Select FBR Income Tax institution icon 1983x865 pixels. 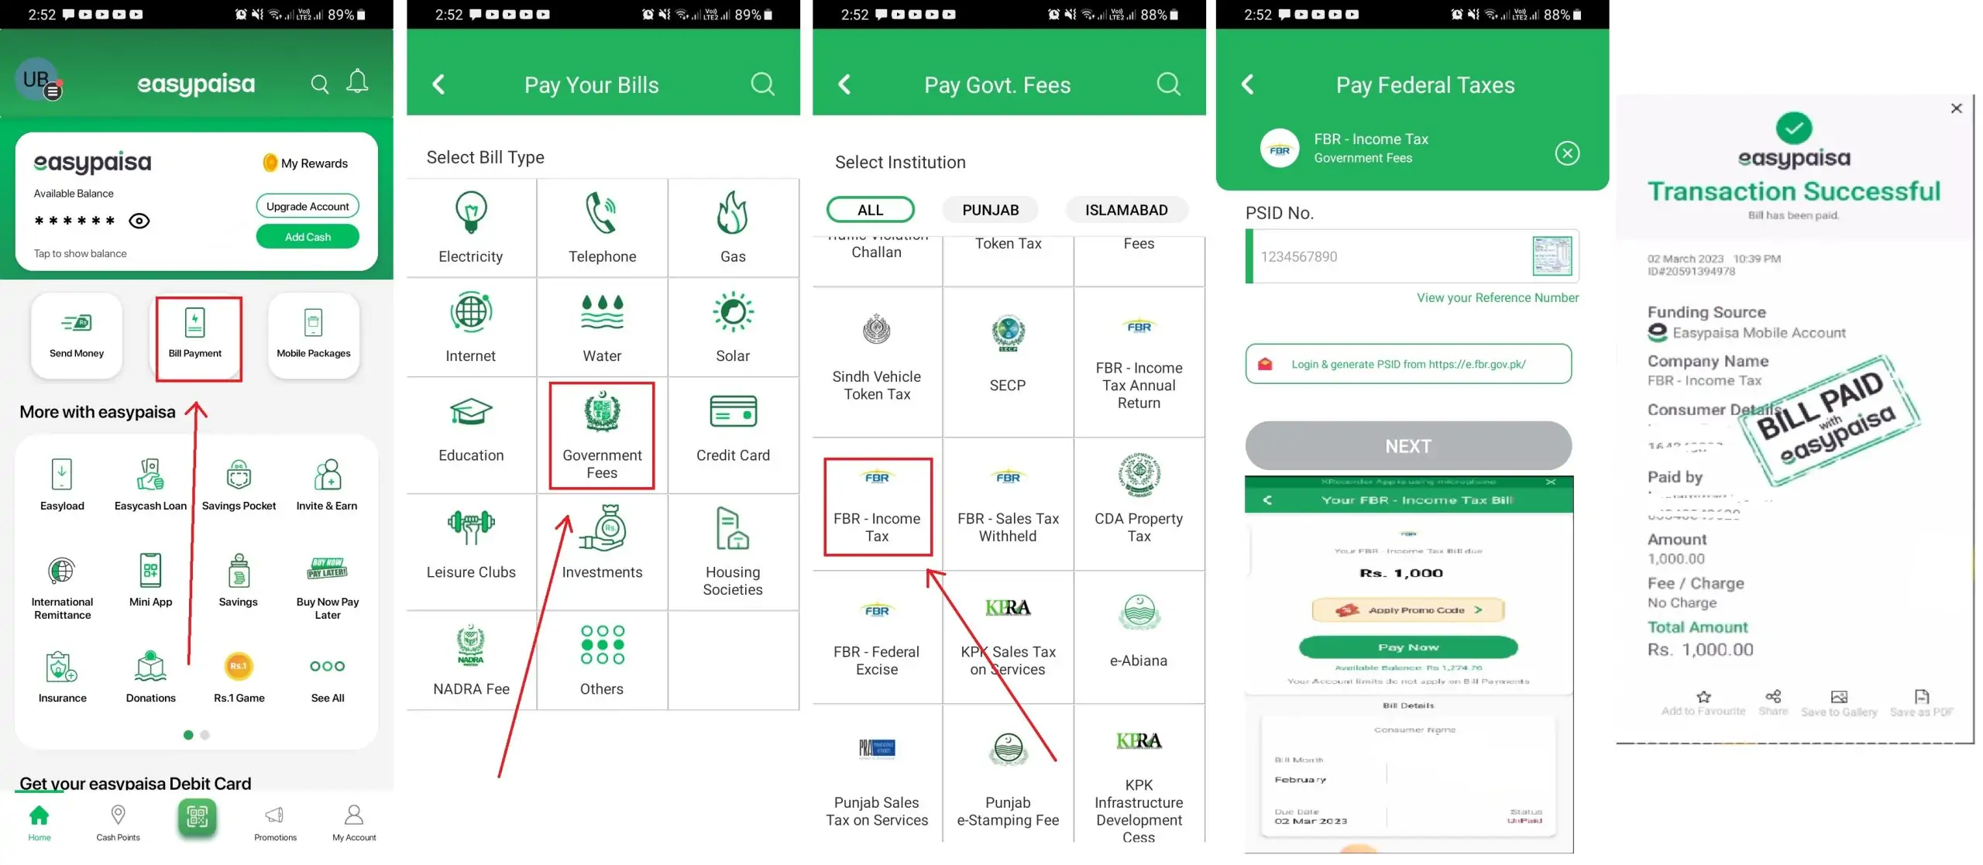click(876, 503)
